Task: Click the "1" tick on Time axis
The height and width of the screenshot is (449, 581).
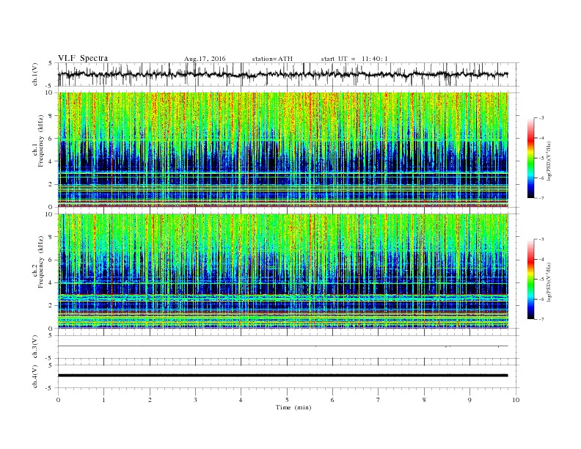Action: 103,400
